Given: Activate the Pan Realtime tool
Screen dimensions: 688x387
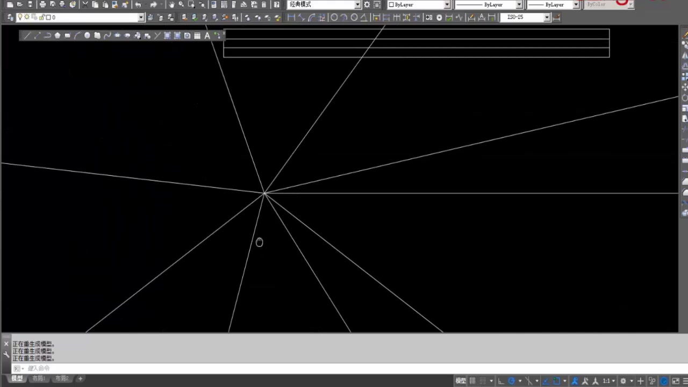Looking at the screenshot, I should click(172, 4).
